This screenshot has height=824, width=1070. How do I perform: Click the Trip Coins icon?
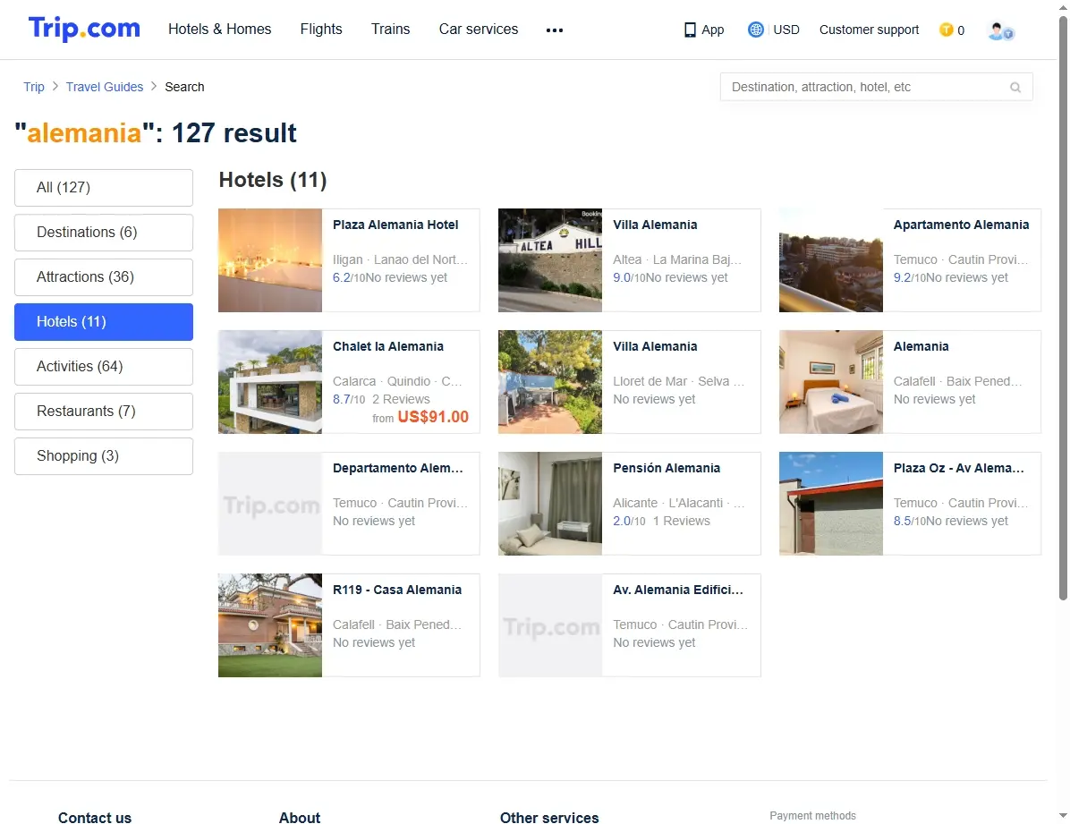coord(946,30)
